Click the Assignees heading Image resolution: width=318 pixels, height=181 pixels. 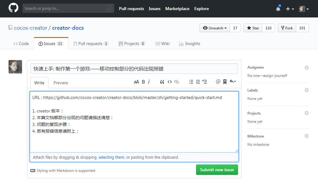click(256, 67)
